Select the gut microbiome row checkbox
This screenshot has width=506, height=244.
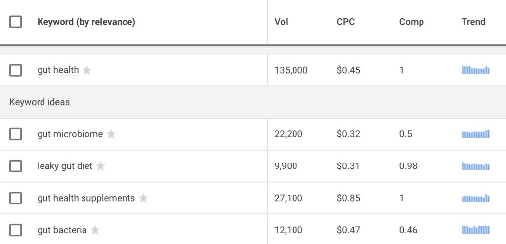coord(15,134)
